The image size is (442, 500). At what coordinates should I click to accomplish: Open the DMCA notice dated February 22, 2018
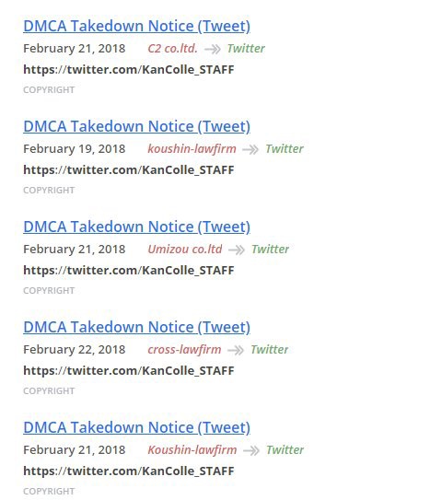[x=136, y=328]
